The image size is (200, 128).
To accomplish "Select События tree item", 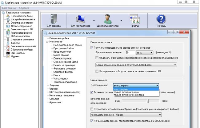I will click(x=54, y=99).
